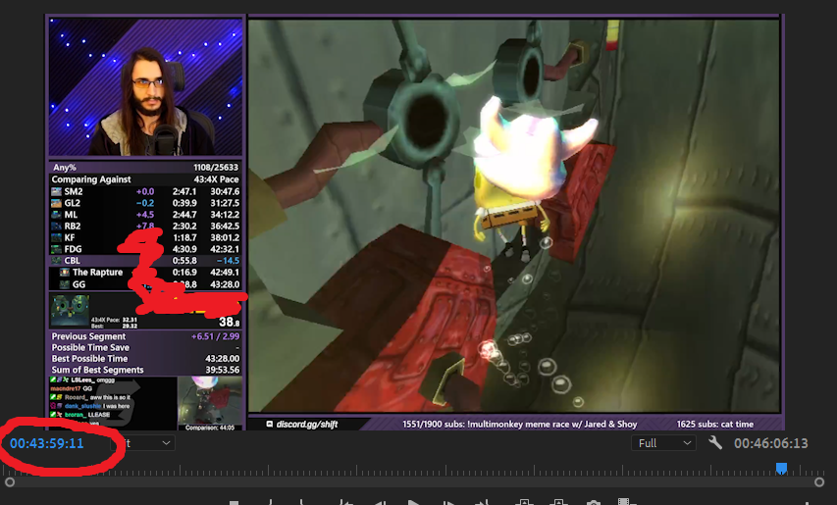This screenshot has width=837, height=505.
Task: Click the Previous Segment row
Action: pyautogui.click(x=145, y=336)
